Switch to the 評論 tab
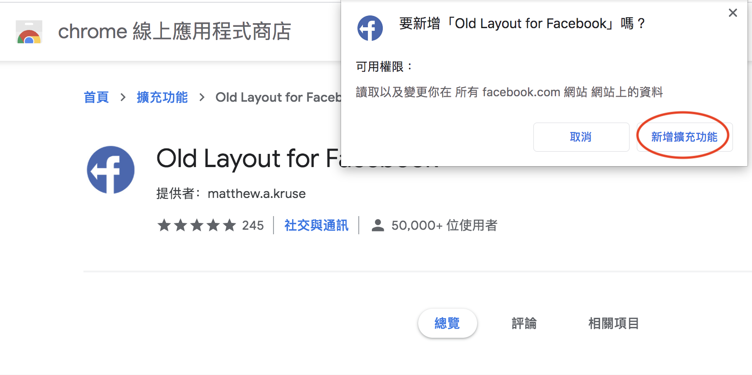The width and height of the screenshot is (752, 375). click(x=524, y=323)
